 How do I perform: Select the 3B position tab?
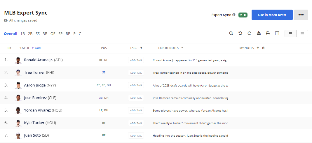tap(45, 34)
